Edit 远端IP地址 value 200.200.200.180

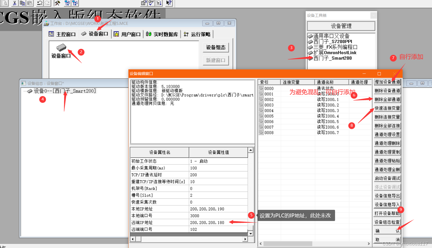(x=218, y=223)
